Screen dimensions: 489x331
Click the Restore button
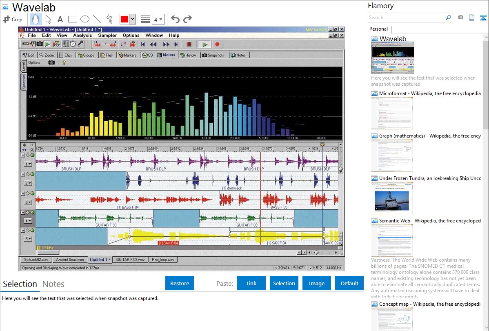pyautogui.click(x=180, y=283)
